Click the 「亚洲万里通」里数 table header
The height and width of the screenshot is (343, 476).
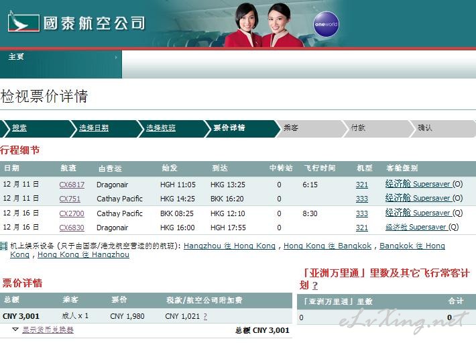(x=338, y=301)
